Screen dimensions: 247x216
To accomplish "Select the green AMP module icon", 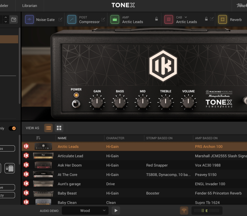I will 115,19.
